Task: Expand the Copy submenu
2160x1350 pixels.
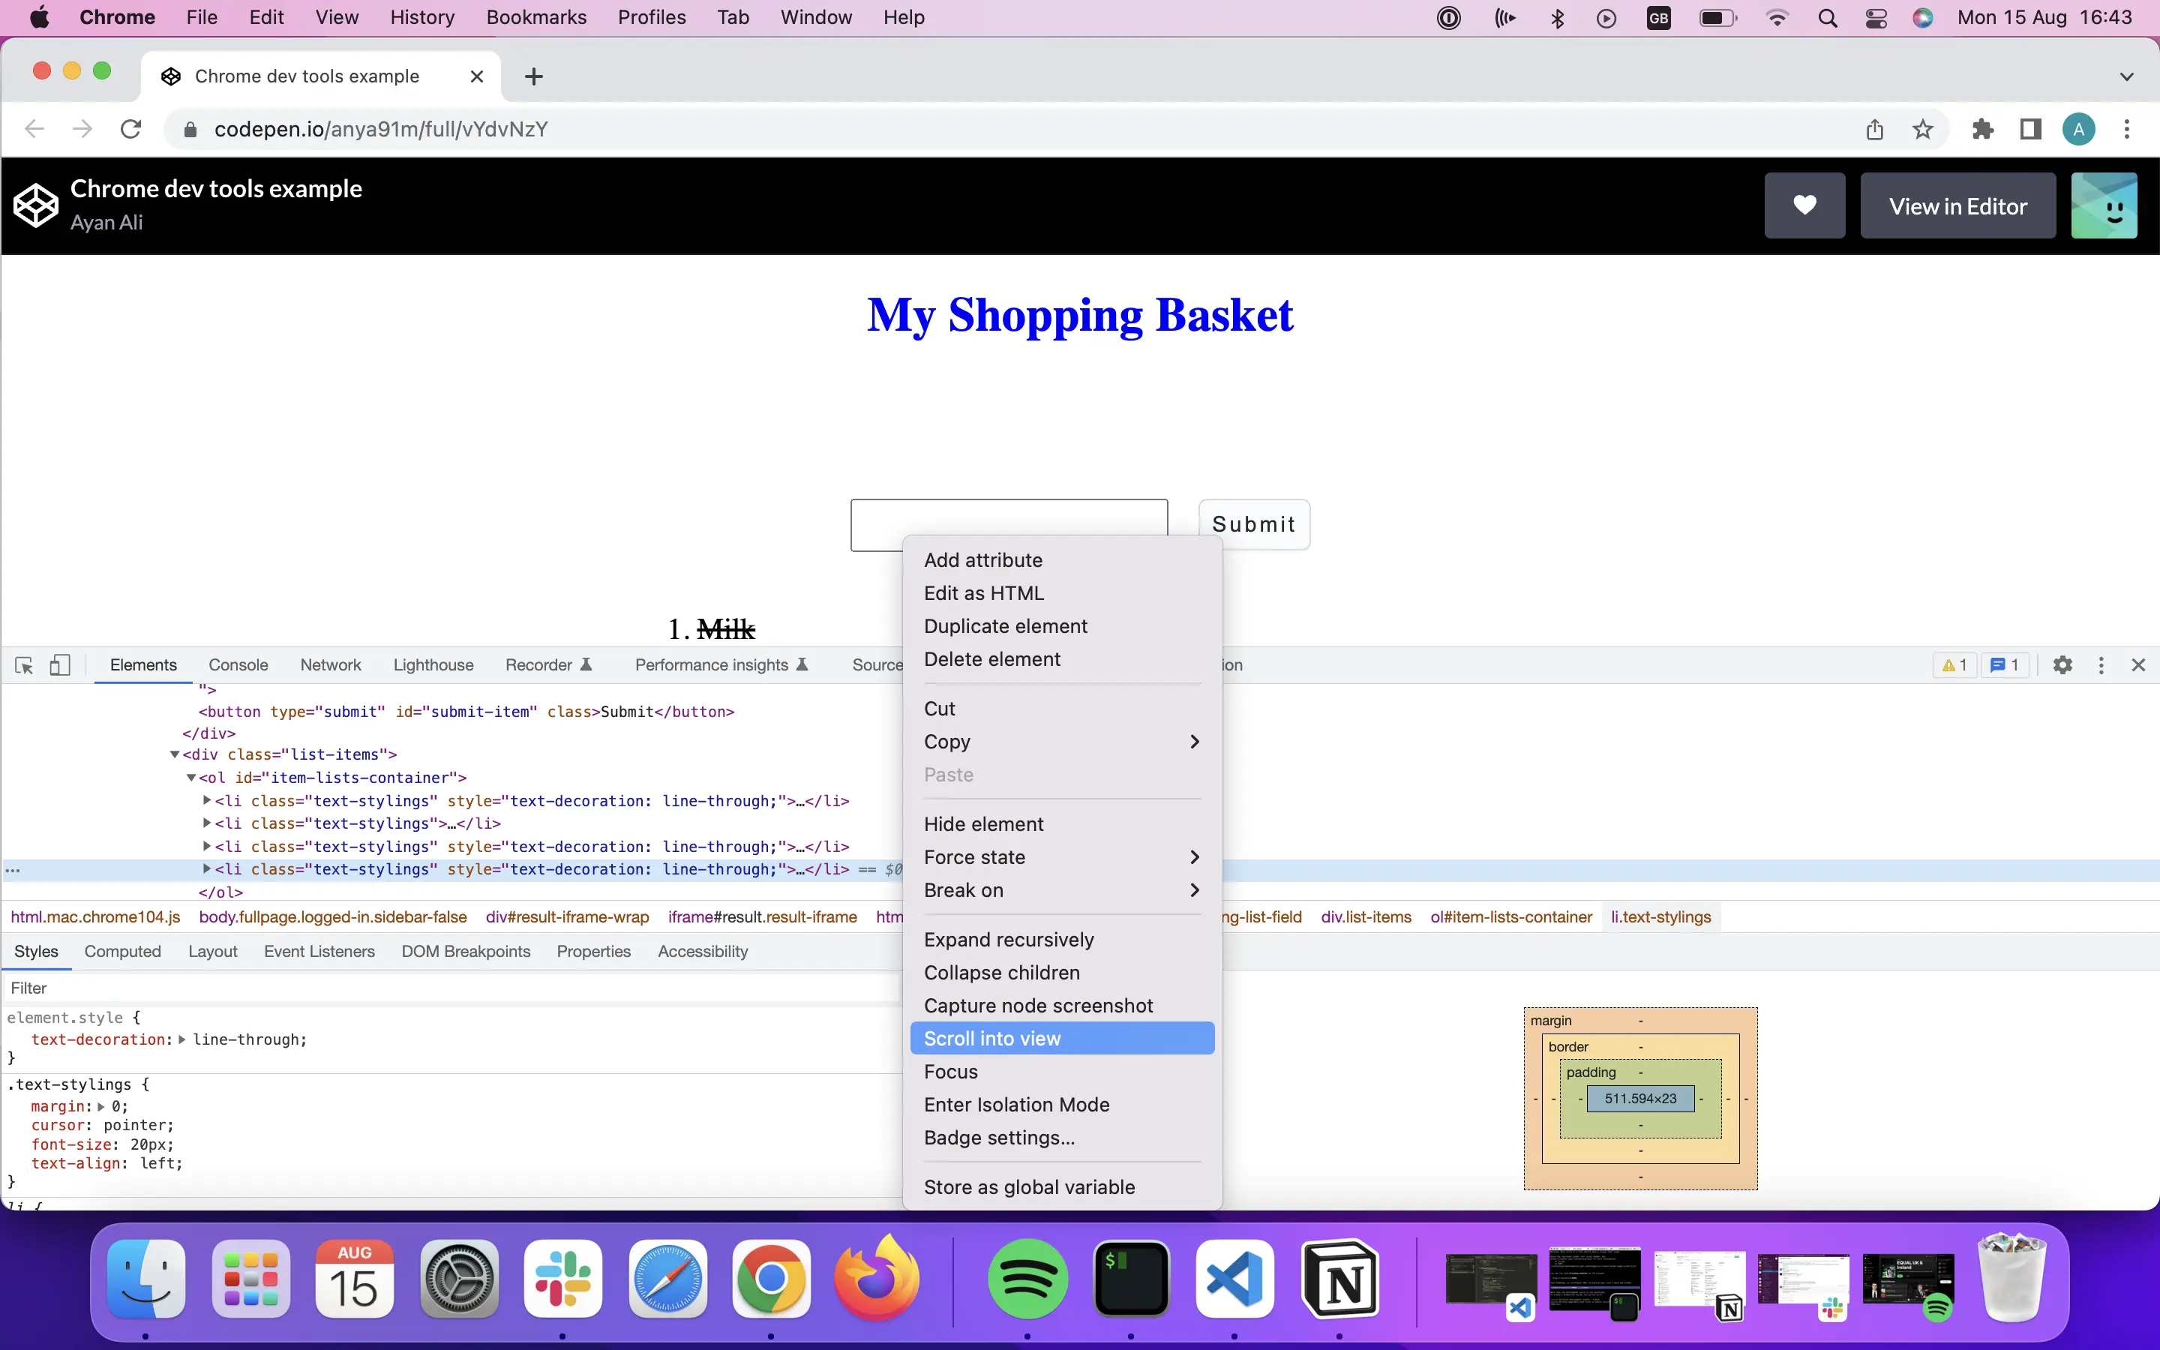Action: point(1062,742)
